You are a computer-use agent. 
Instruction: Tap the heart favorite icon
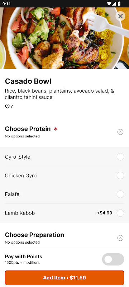click(7, 106)
